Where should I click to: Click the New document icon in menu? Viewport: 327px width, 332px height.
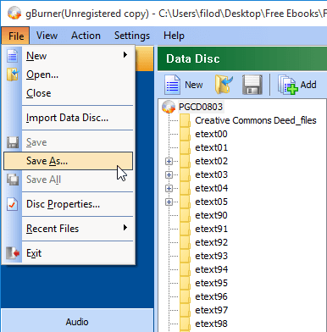[13, 56]
